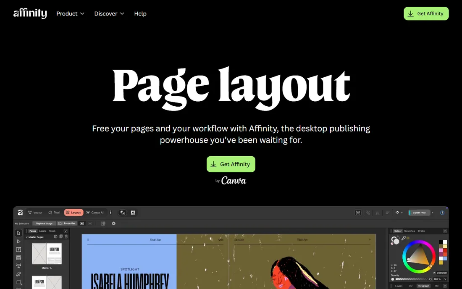Image resolution: width=462 pixels, height=289 pixels.
Task: Click the text-on-shape icon next to the three dots
Action: click(123, 213)
